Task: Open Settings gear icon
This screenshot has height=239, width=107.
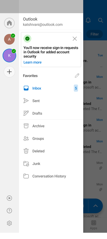Action: coord(9,223)
